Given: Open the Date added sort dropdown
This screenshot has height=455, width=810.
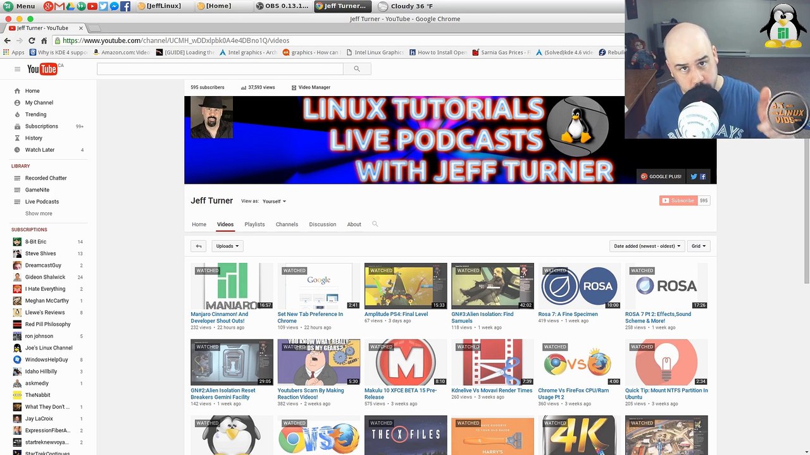Looking at the screenshot, I should [x=647, y=246].
